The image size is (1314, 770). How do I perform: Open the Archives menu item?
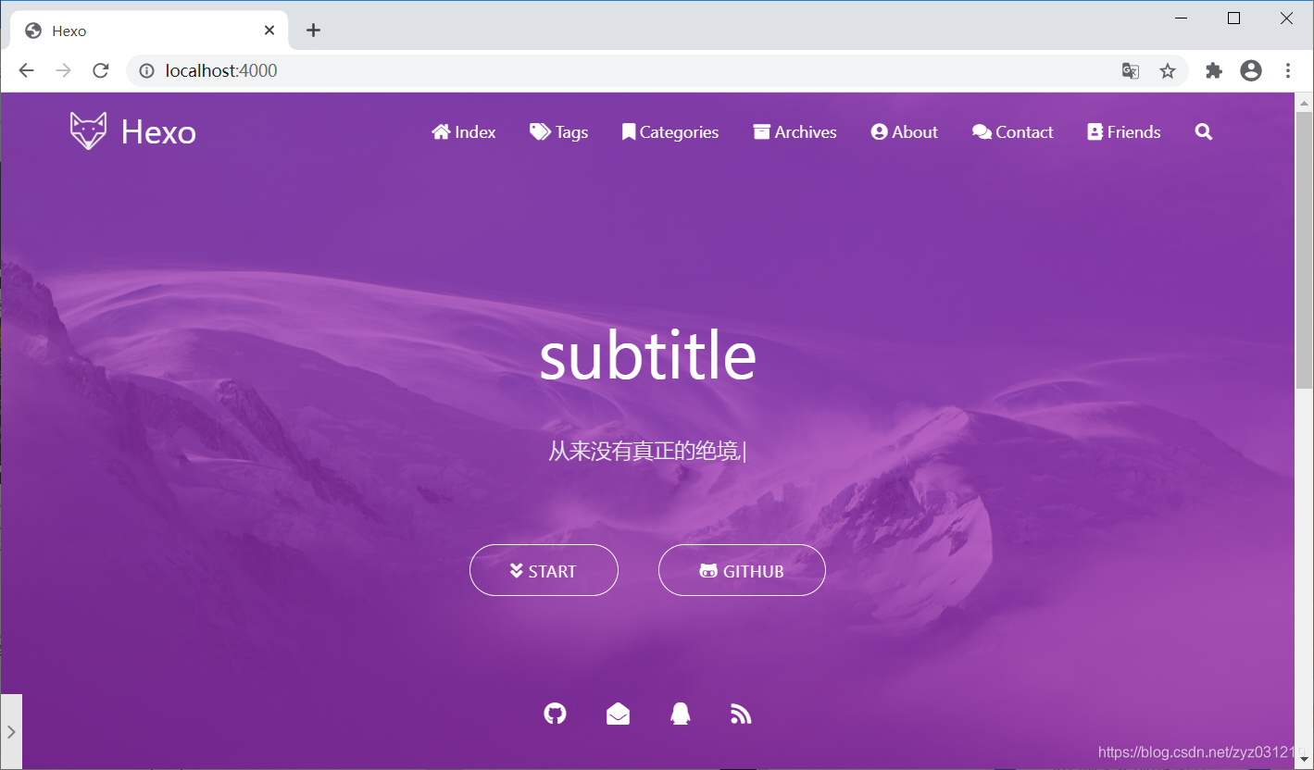click(795, 132)
